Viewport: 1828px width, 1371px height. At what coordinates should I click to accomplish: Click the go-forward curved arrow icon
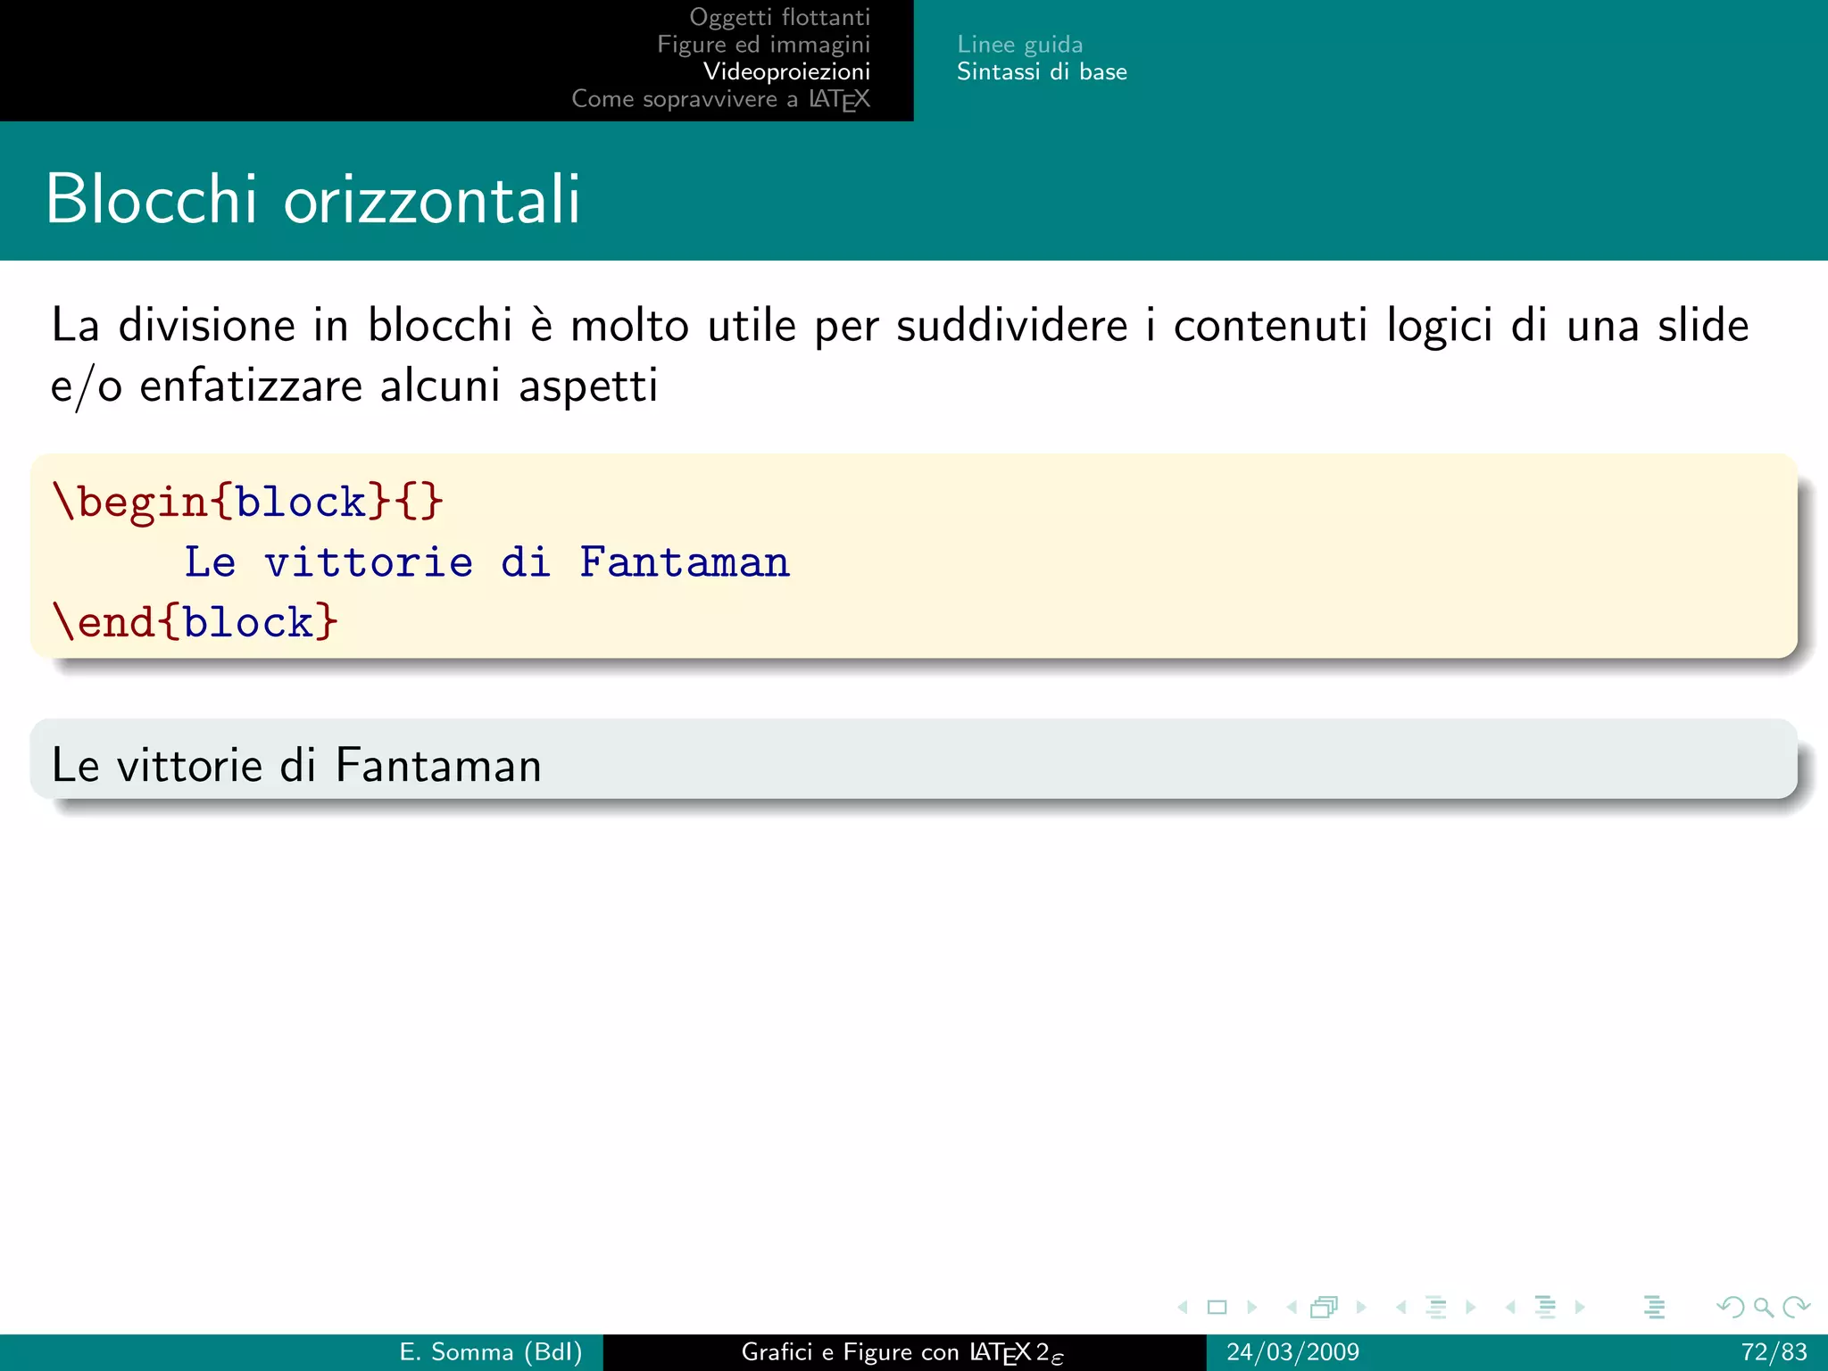click(x=1796, y=1308)
